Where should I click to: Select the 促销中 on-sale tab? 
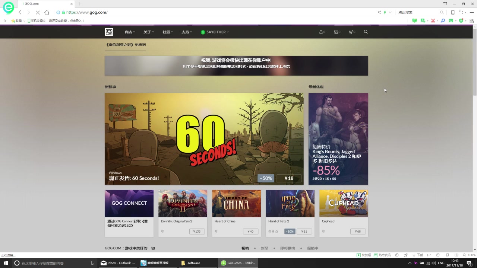pyautogui.click(x=313, y=248)
